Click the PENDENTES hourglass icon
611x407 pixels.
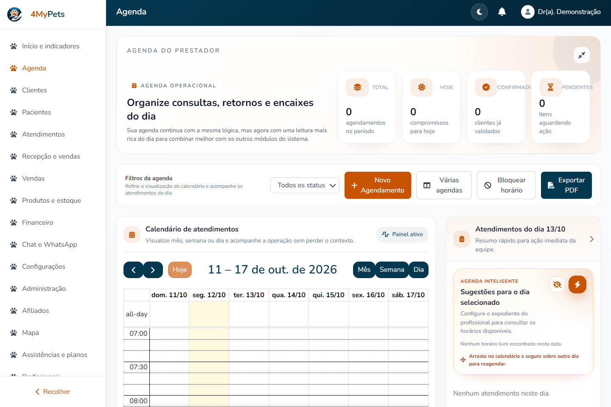550,87
